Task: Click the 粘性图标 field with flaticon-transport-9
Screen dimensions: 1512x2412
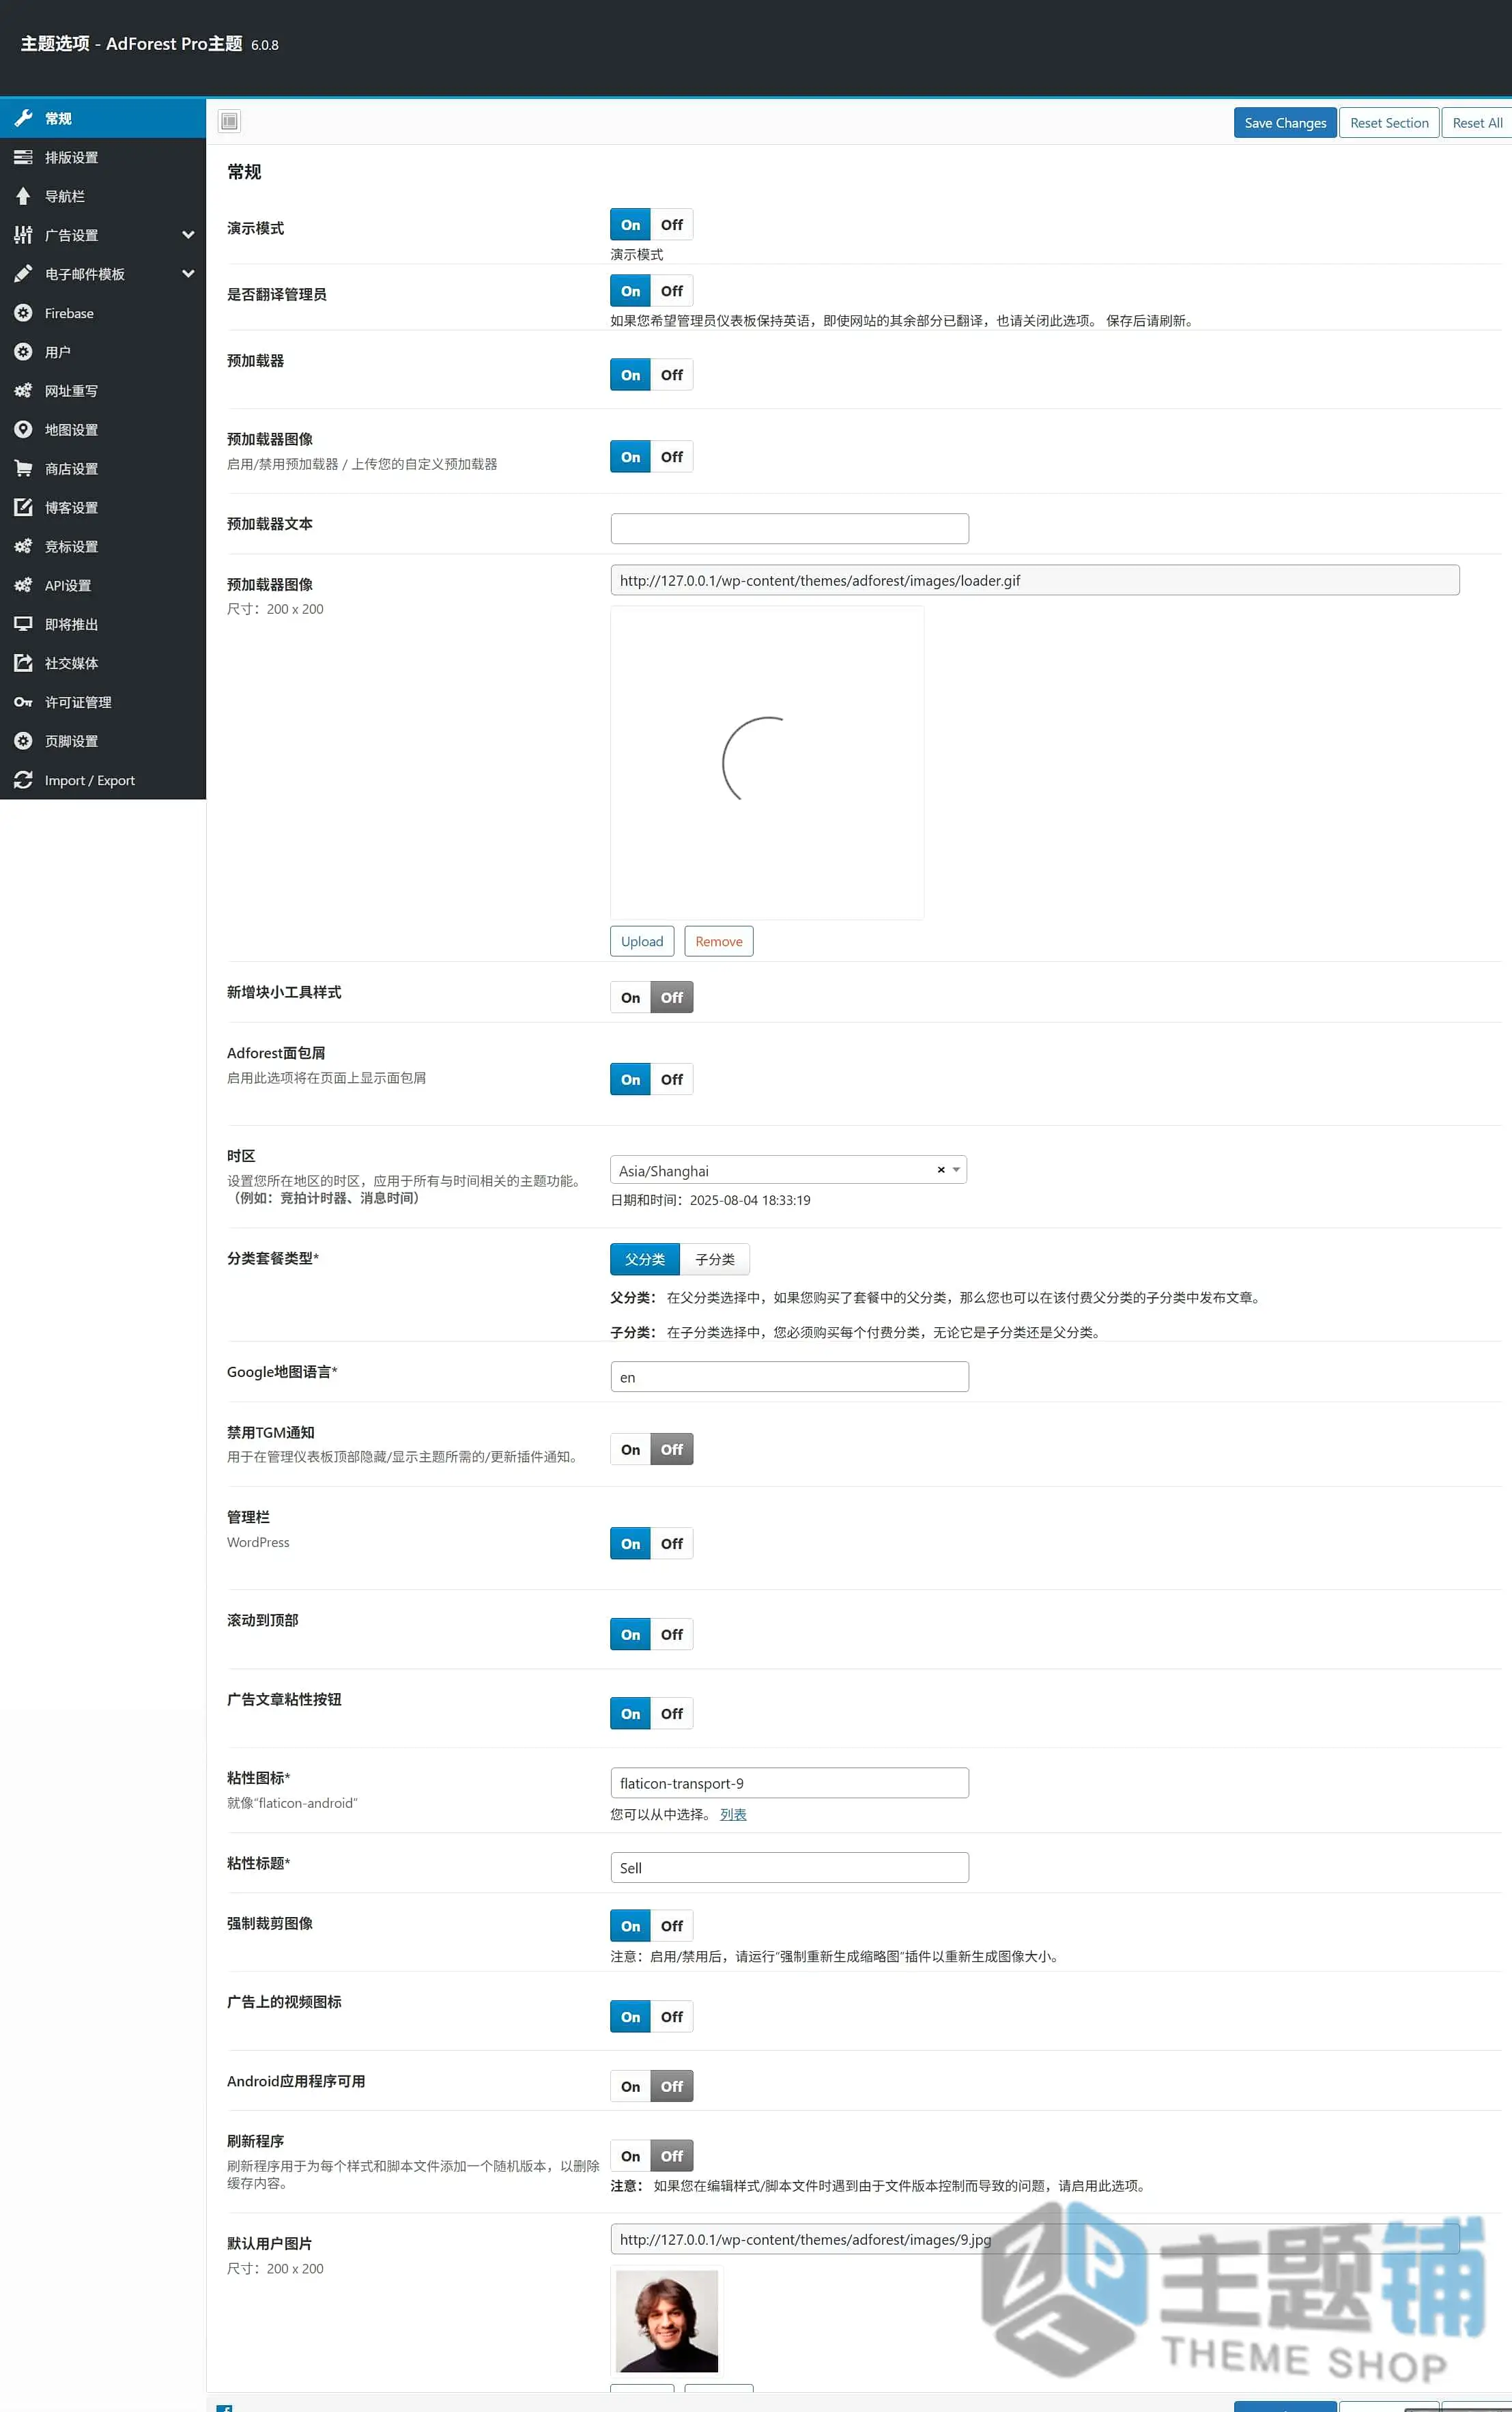Action: 790,1783
